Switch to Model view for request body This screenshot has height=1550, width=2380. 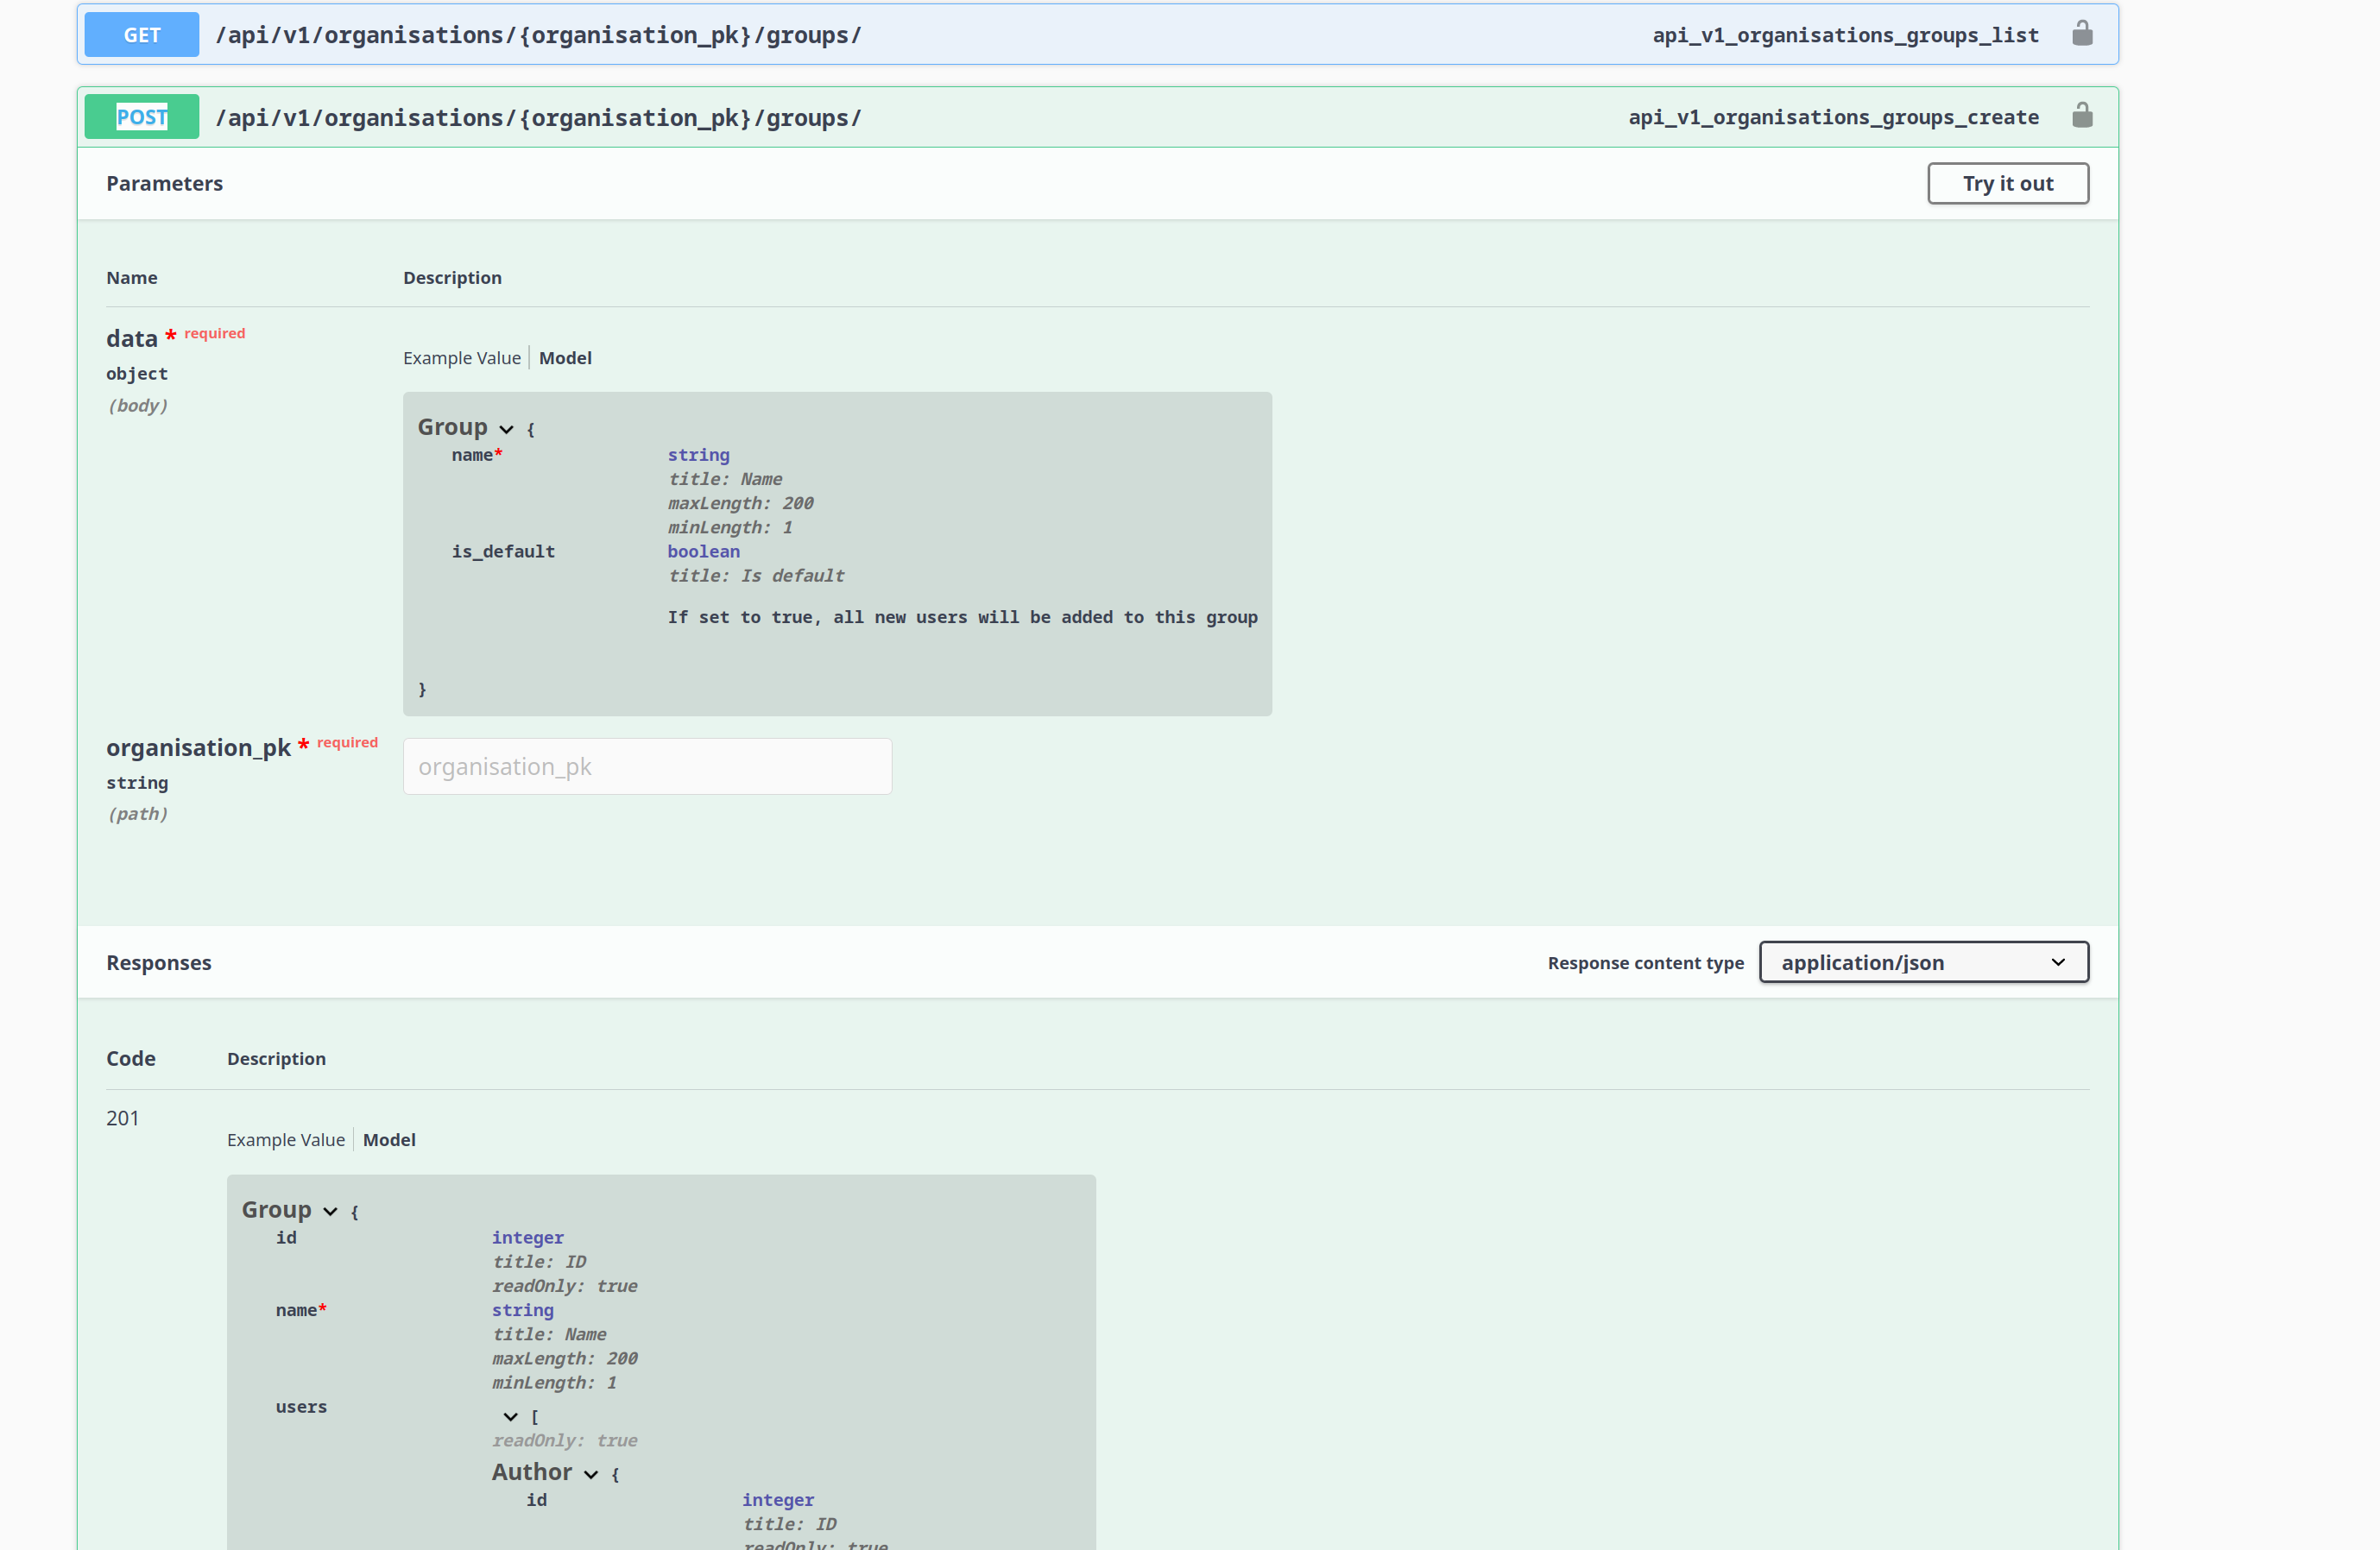click(x=565, y=357)
